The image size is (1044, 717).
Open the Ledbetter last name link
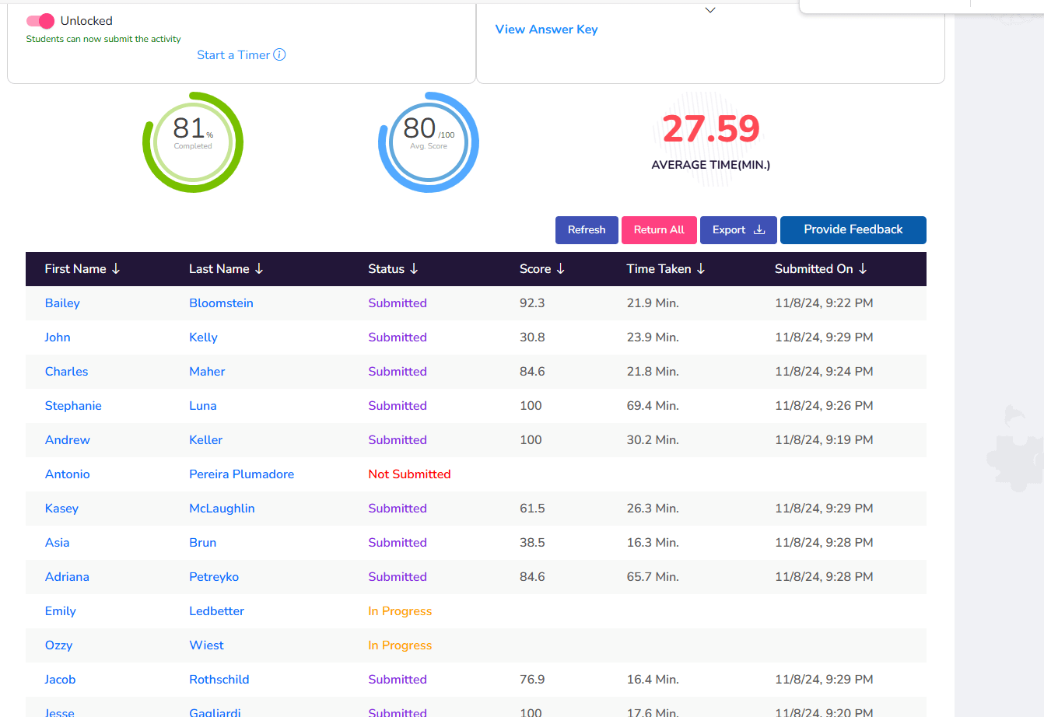click(x=216, y=611)
